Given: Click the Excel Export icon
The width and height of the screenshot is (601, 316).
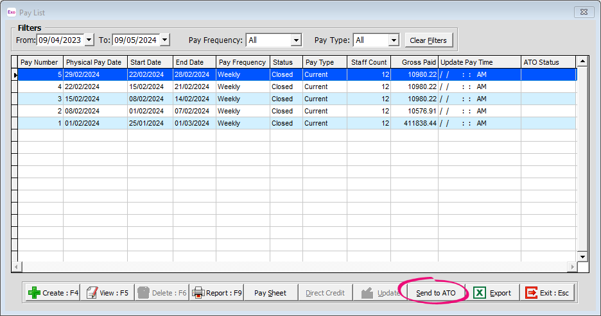Looking at the screenshot, I should pos(480,293).
